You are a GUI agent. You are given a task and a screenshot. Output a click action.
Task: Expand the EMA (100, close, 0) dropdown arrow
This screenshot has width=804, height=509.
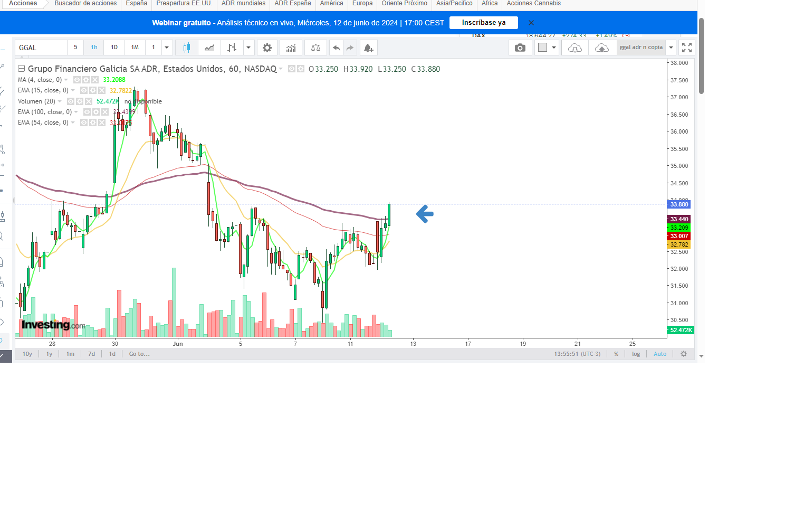(76, 112)
